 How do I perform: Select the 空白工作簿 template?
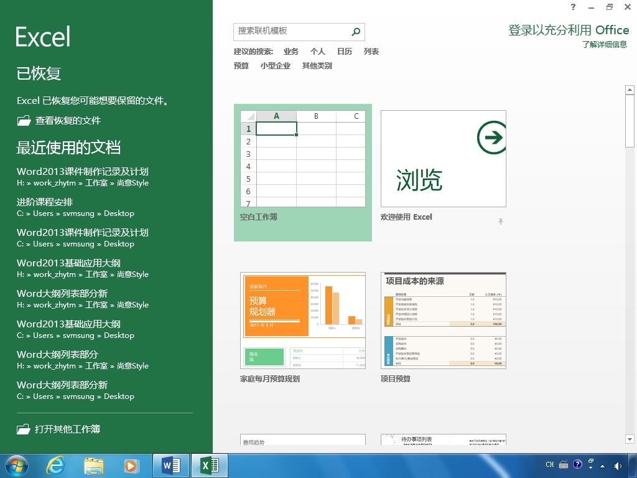click(303, 173)
